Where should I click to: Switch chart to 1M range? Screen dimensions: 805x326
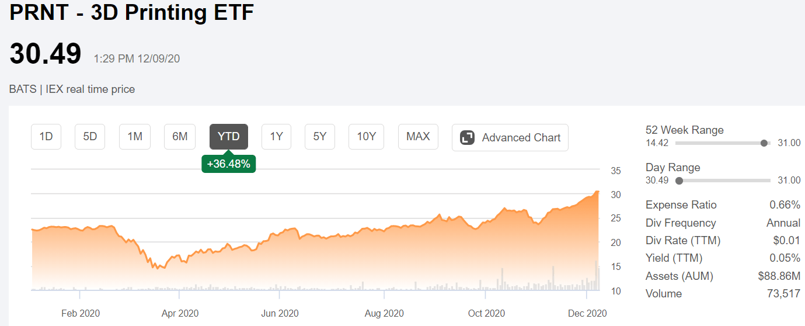pos(135,137)
